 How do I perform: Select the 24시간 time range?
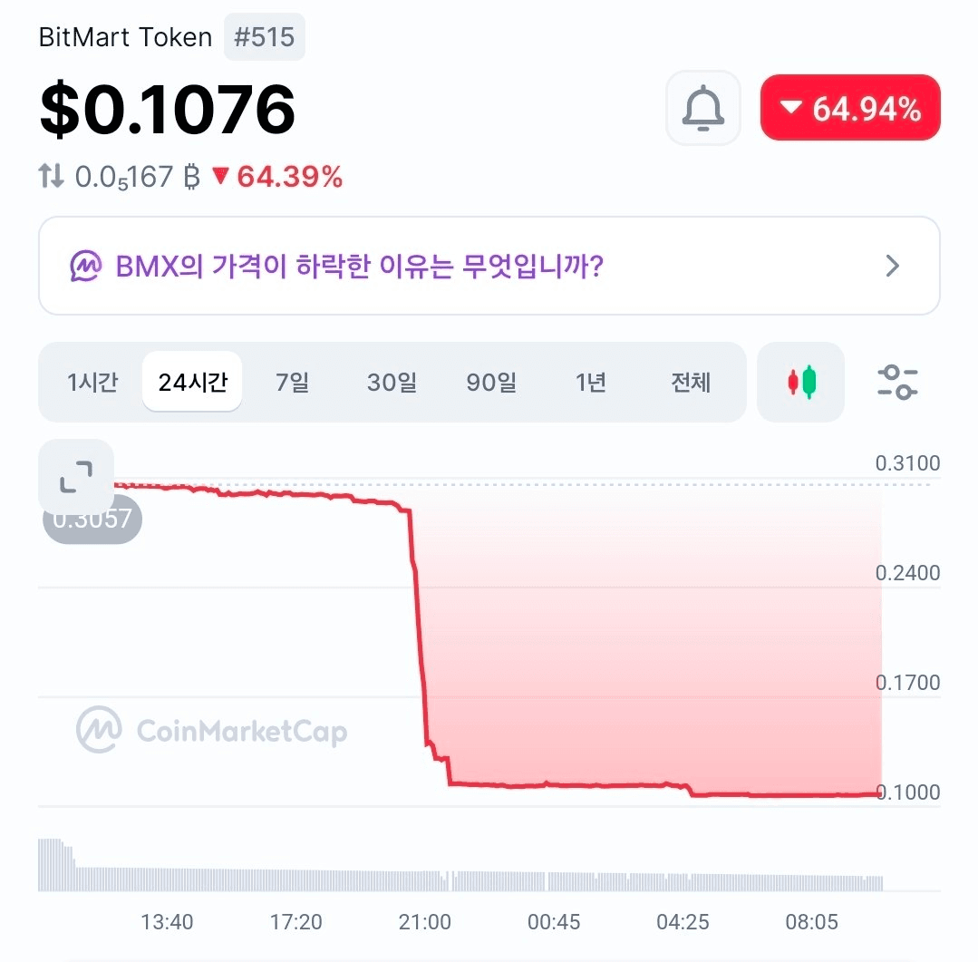(193, 382)
